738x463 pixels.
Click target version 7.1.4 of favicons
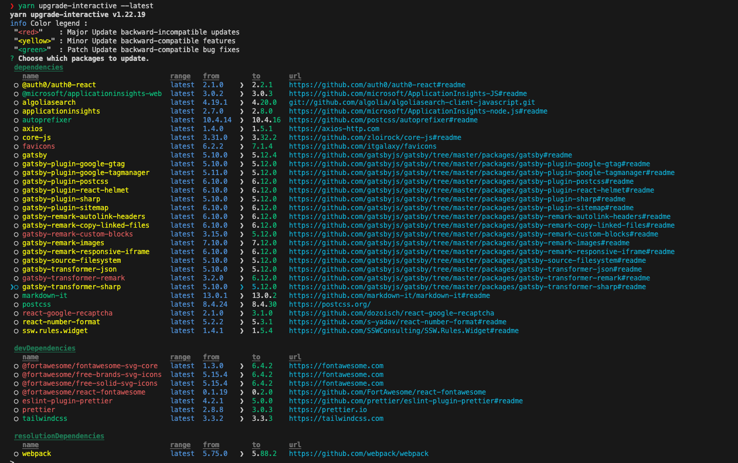[262, 146]
